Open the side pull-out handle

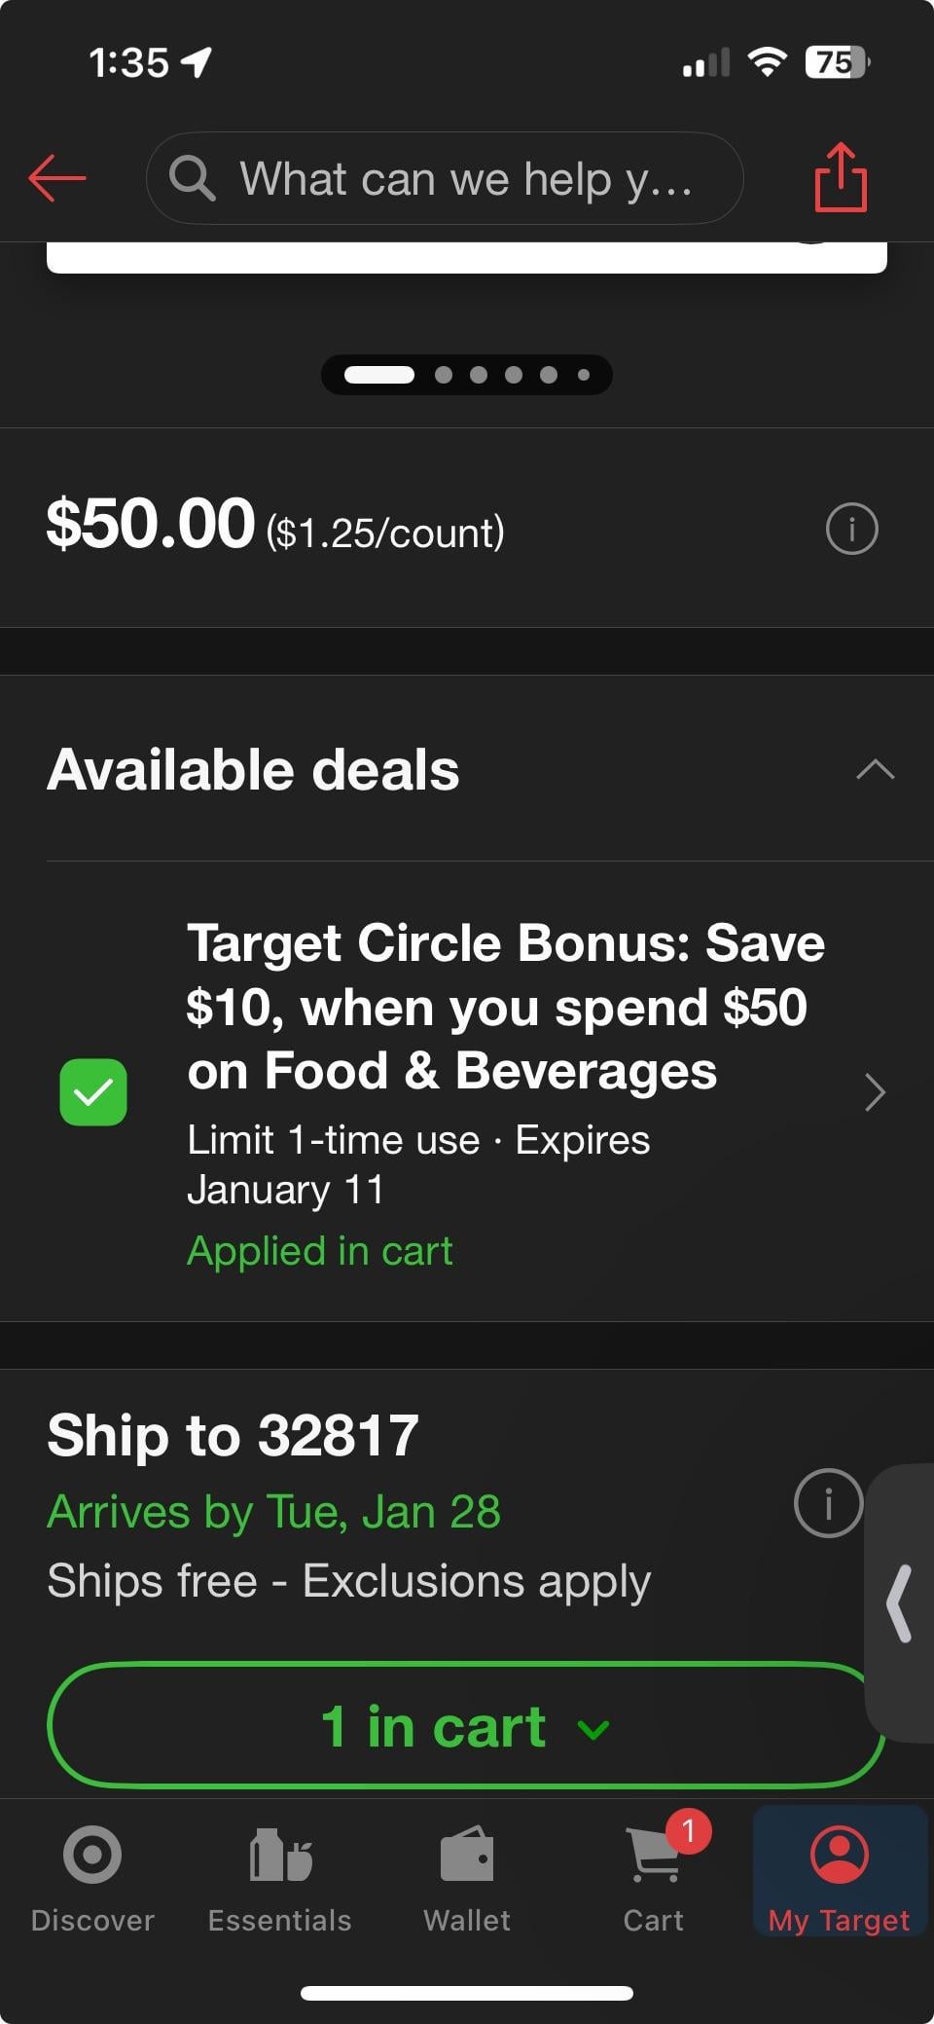tap(901, 1603)
